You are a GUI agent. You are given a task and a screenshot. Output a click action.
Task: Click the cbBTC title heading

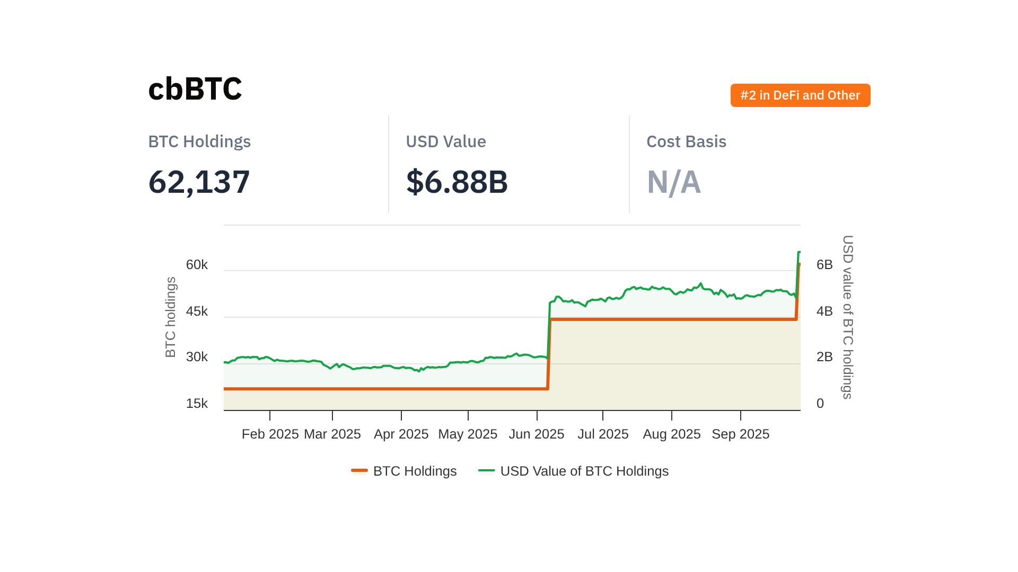point(195,88)
